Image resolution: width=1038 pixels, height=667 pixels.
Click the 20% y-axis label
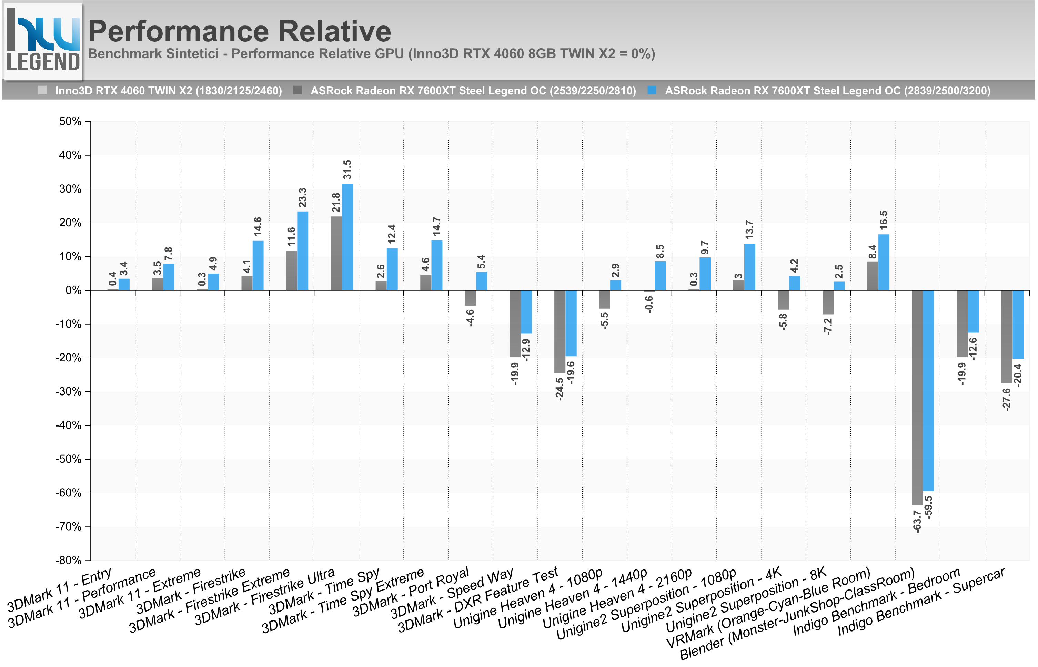point(70,223)
